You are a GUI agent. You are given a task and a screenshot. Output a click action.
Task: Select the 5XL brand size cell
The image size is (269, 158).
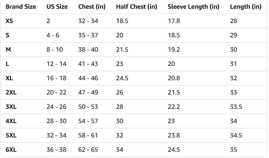coord(11,135)
